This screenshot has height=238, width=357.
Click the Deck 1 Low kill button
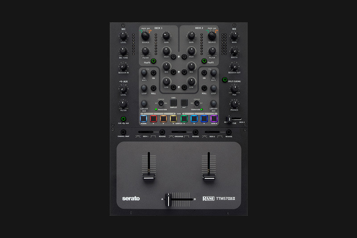[174, 87]
